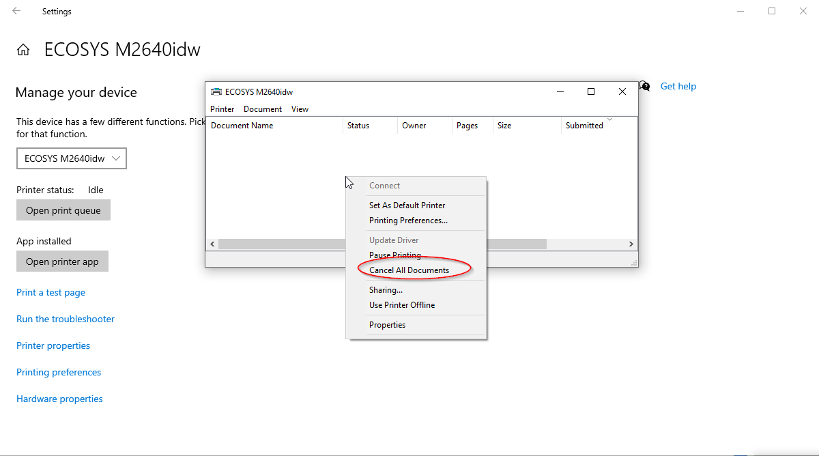Screen dimensions: 819x456
Task: Click the horizontal scrollbar thumb in print queue
Action: 382,244
